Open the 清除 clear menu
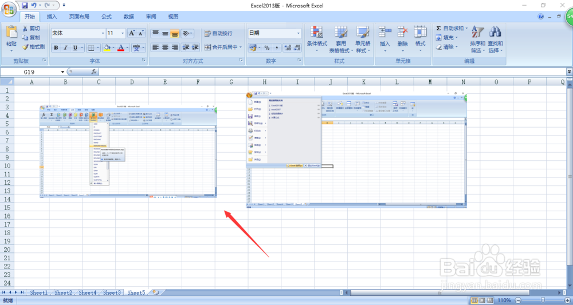This screenshot has height=305, width=573. (x=446, y=47)
